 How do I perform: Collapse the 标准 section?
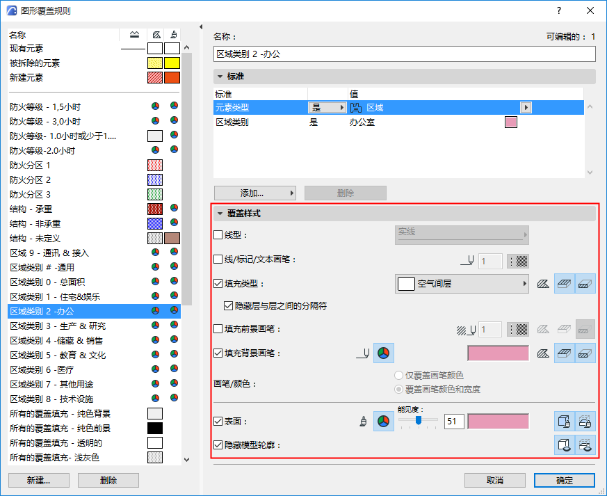click(220, 77)
